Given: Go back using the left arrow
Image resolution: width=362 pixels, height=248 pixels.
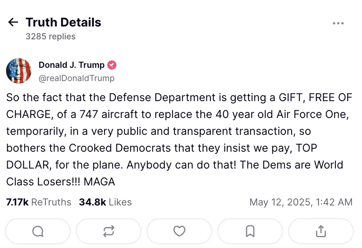Looking at the screenshot, I should 13,22.
